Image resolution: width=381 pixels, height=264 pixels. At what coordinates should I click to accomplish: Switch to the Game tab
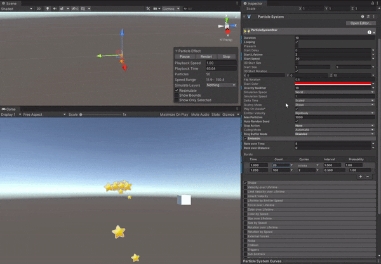point(9,110)
